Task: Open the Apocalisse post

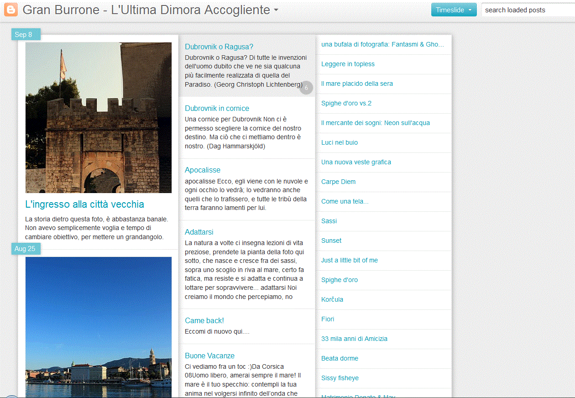Action: pos(203,170)
